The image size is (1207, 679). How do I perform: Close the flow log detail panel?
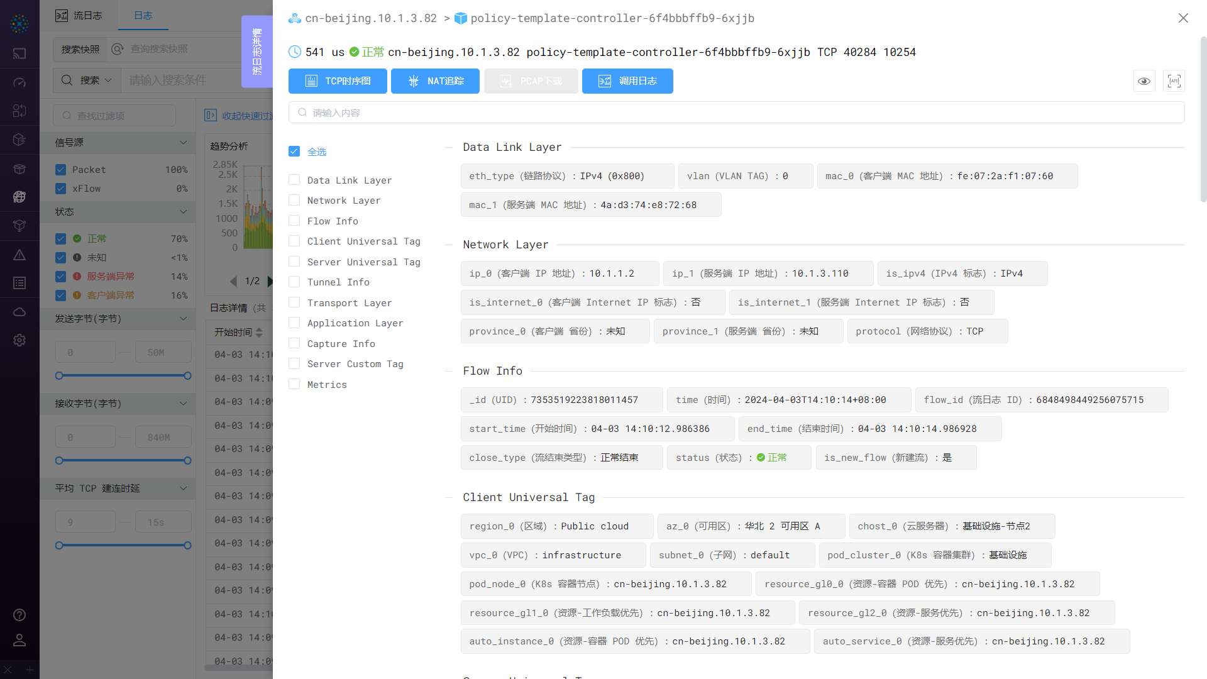click(1183, 18)
